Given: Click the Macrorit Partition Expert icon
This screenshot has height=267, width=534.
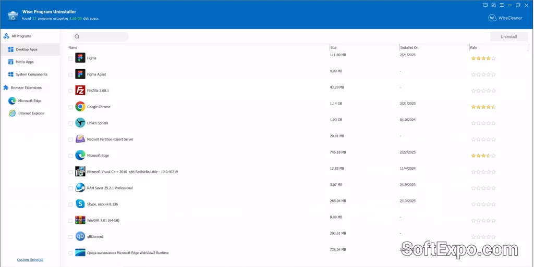Looking at the screenshot, I should tap(80, 139).
